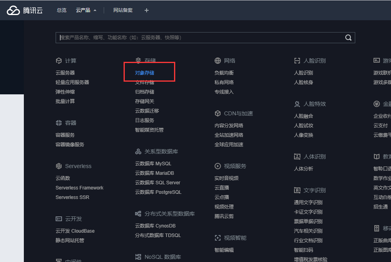Open 全站加速网络 product

(228, 135)
